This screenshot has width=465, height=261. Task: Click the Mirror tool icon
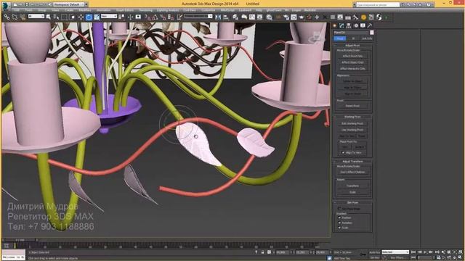point(218,17)
